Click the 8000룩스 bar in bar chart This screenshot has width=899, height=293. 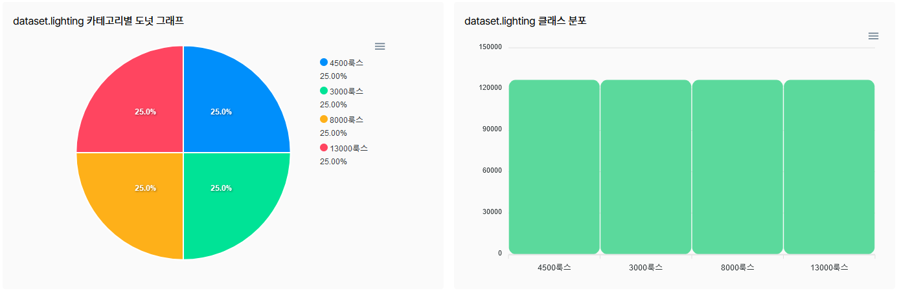738,167
